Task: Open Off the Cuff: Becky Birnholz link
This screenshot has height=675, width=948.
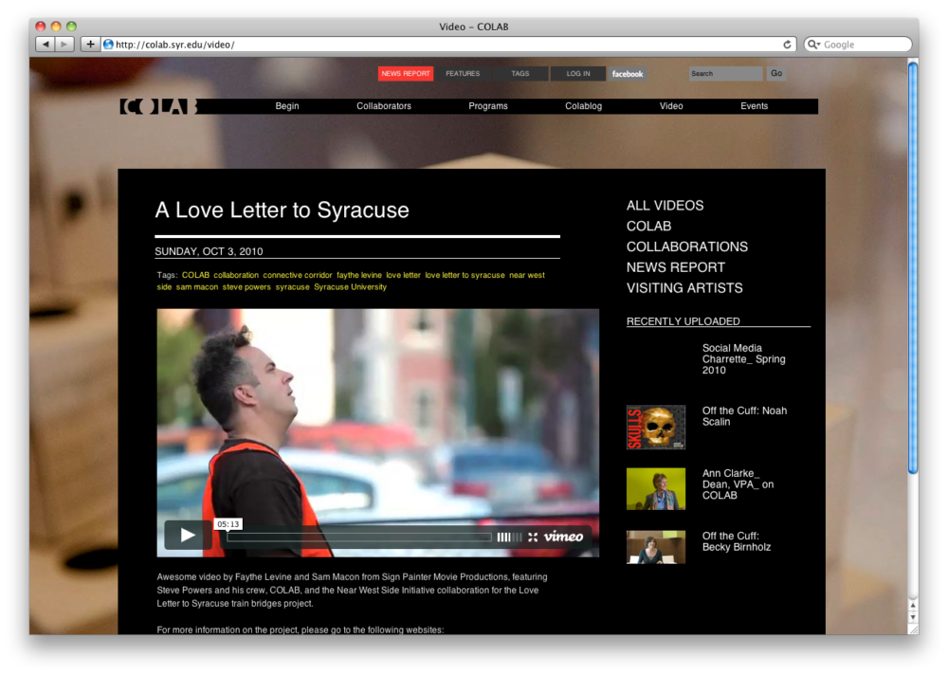Action: 737,541
